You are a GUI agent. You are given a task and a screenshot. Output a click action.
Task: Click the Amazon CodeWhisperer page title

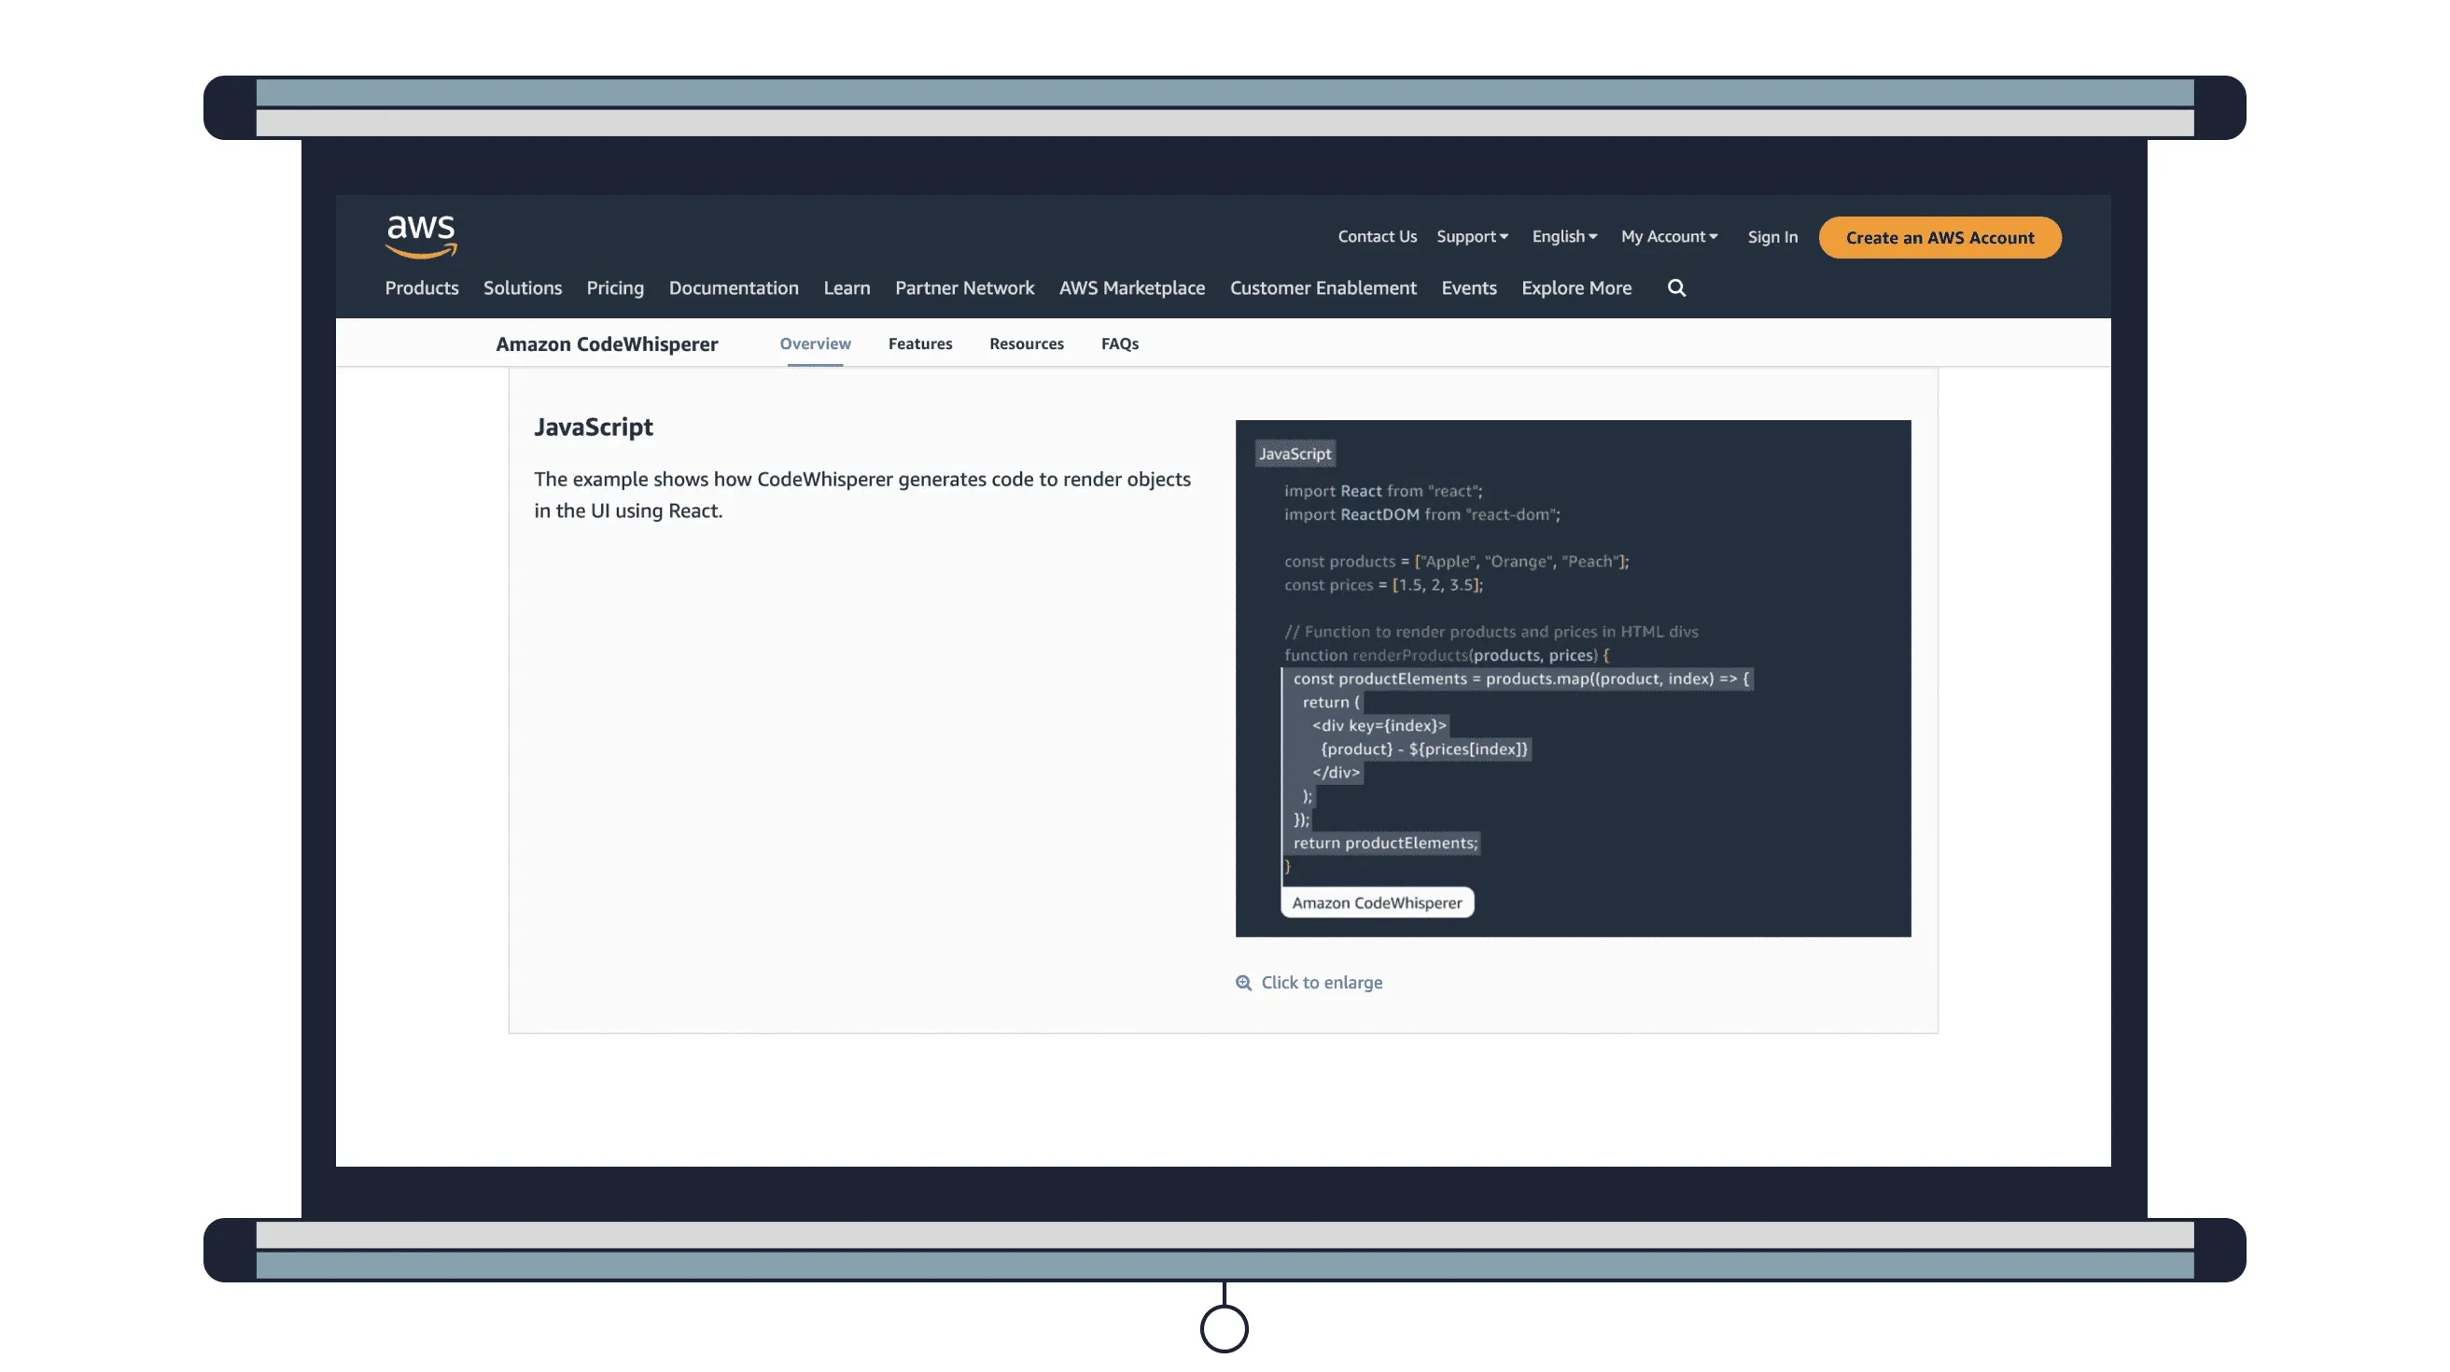(606, 344)
